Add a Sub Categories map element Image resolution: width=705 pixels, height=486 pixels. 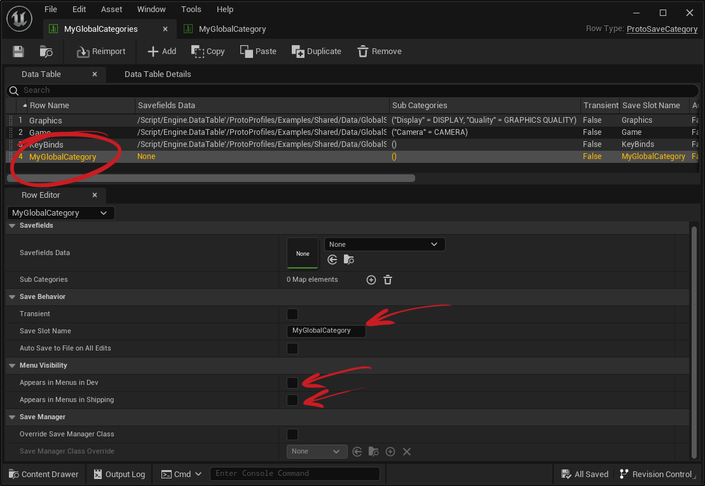point(371,280)
